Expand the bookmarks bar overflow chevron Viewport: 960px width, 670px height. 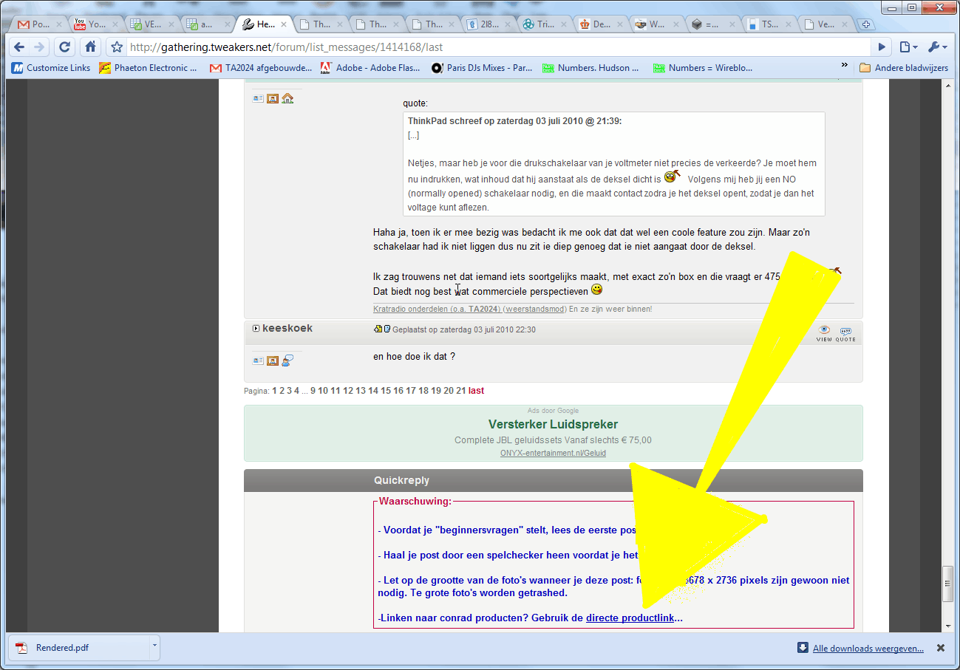845,66
